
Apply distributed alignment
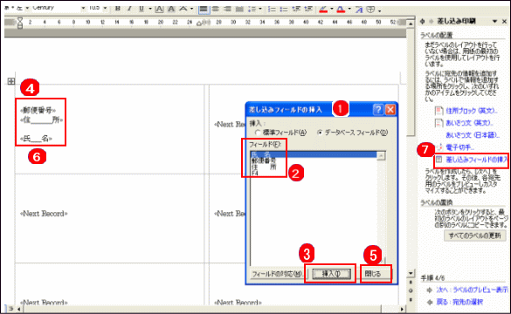click(x=239, y=9)
